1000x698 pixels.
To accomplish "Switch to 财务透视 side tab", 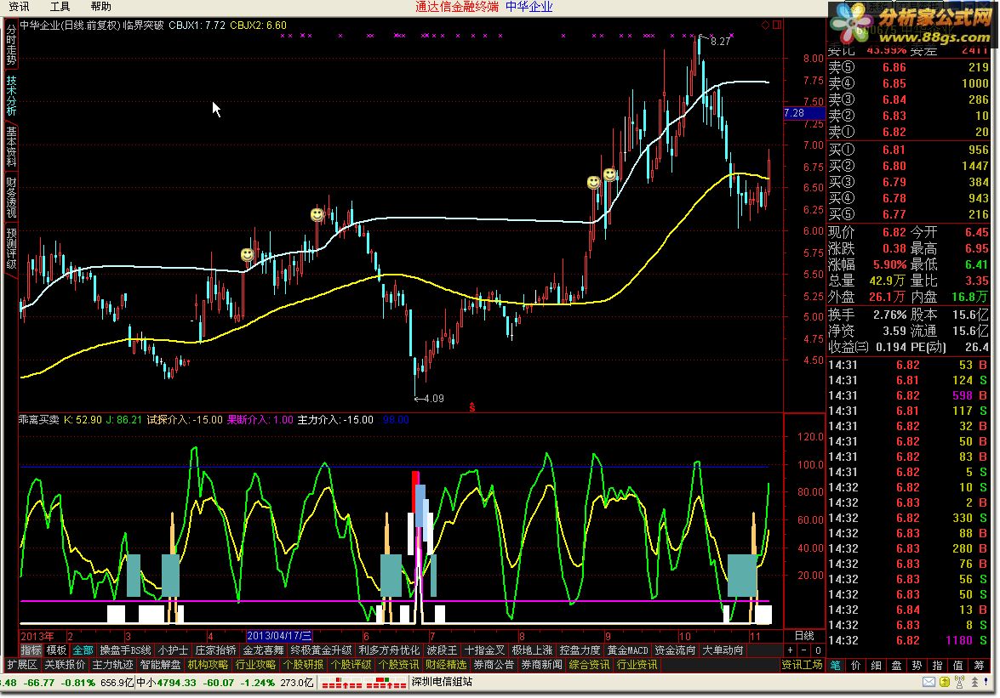I will 11,197.
